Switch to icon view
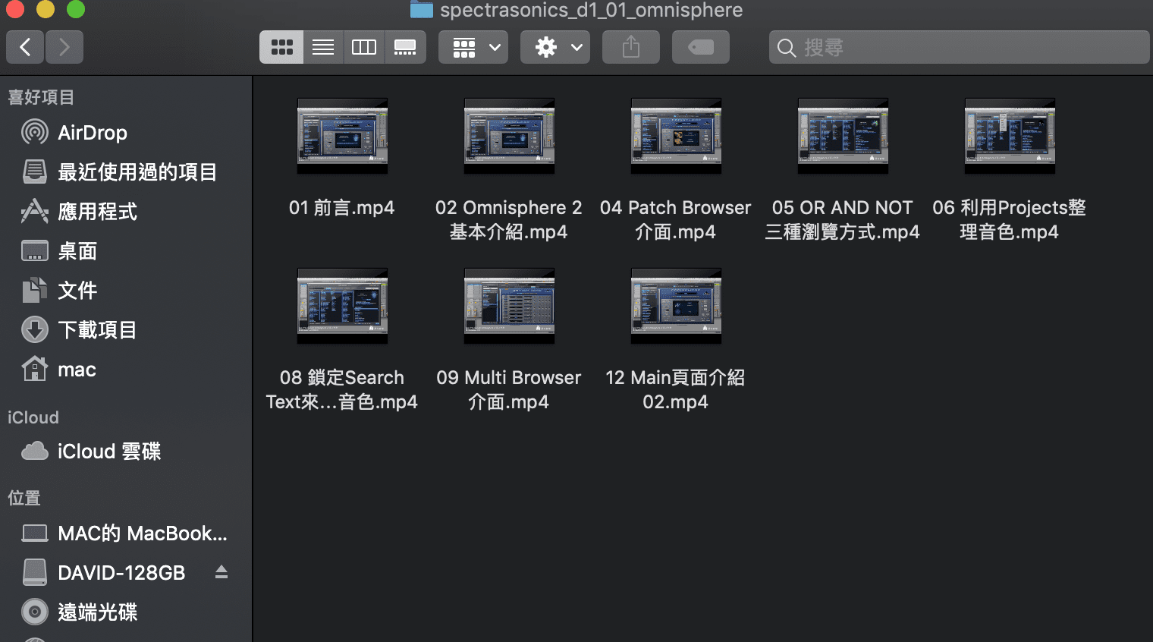 281,47
